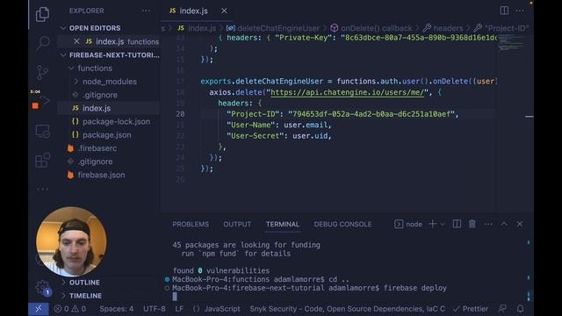562x316 pixels.
Task: Open feedback icon in status bar
Action: tap(502, 309)
